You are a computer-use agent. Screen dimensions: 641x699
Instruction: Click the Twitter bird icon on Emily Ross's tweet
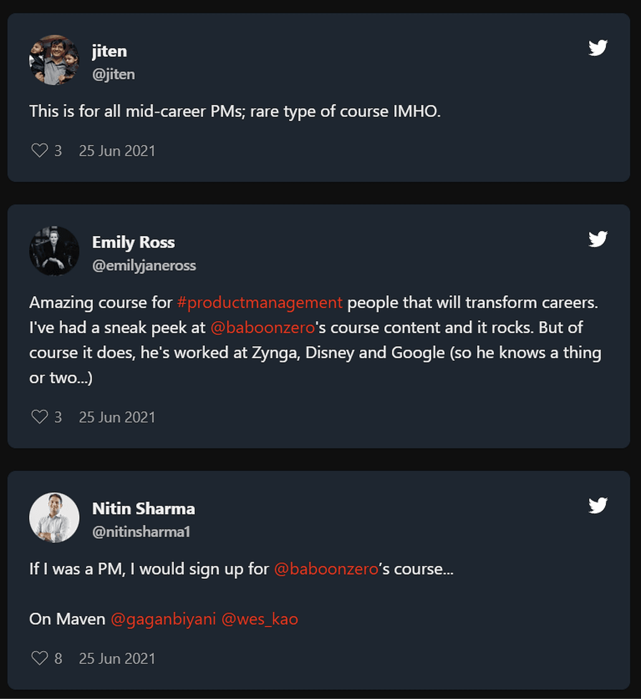pyautogui.click(x=598, y=239)
